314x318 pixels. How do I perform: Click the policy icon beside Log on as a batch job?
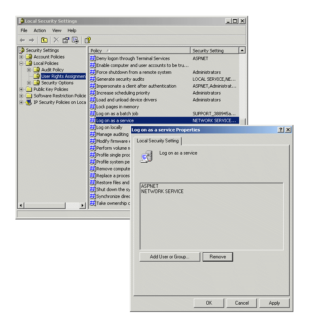click(x=92, y=114)
